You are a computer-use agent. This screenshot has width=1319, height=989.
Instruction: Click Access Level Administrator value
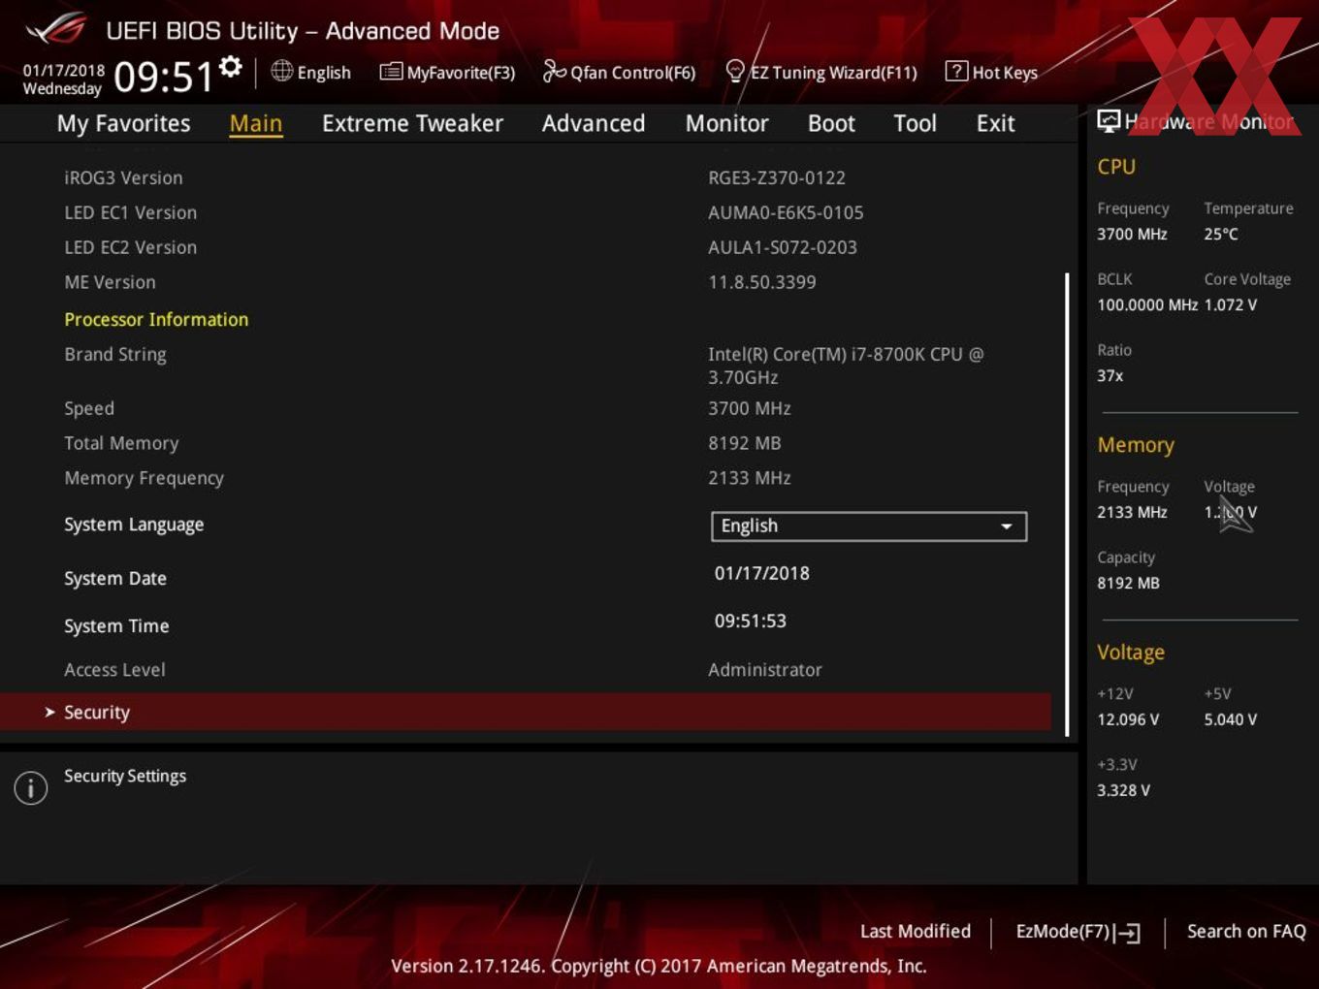point(765,670)
